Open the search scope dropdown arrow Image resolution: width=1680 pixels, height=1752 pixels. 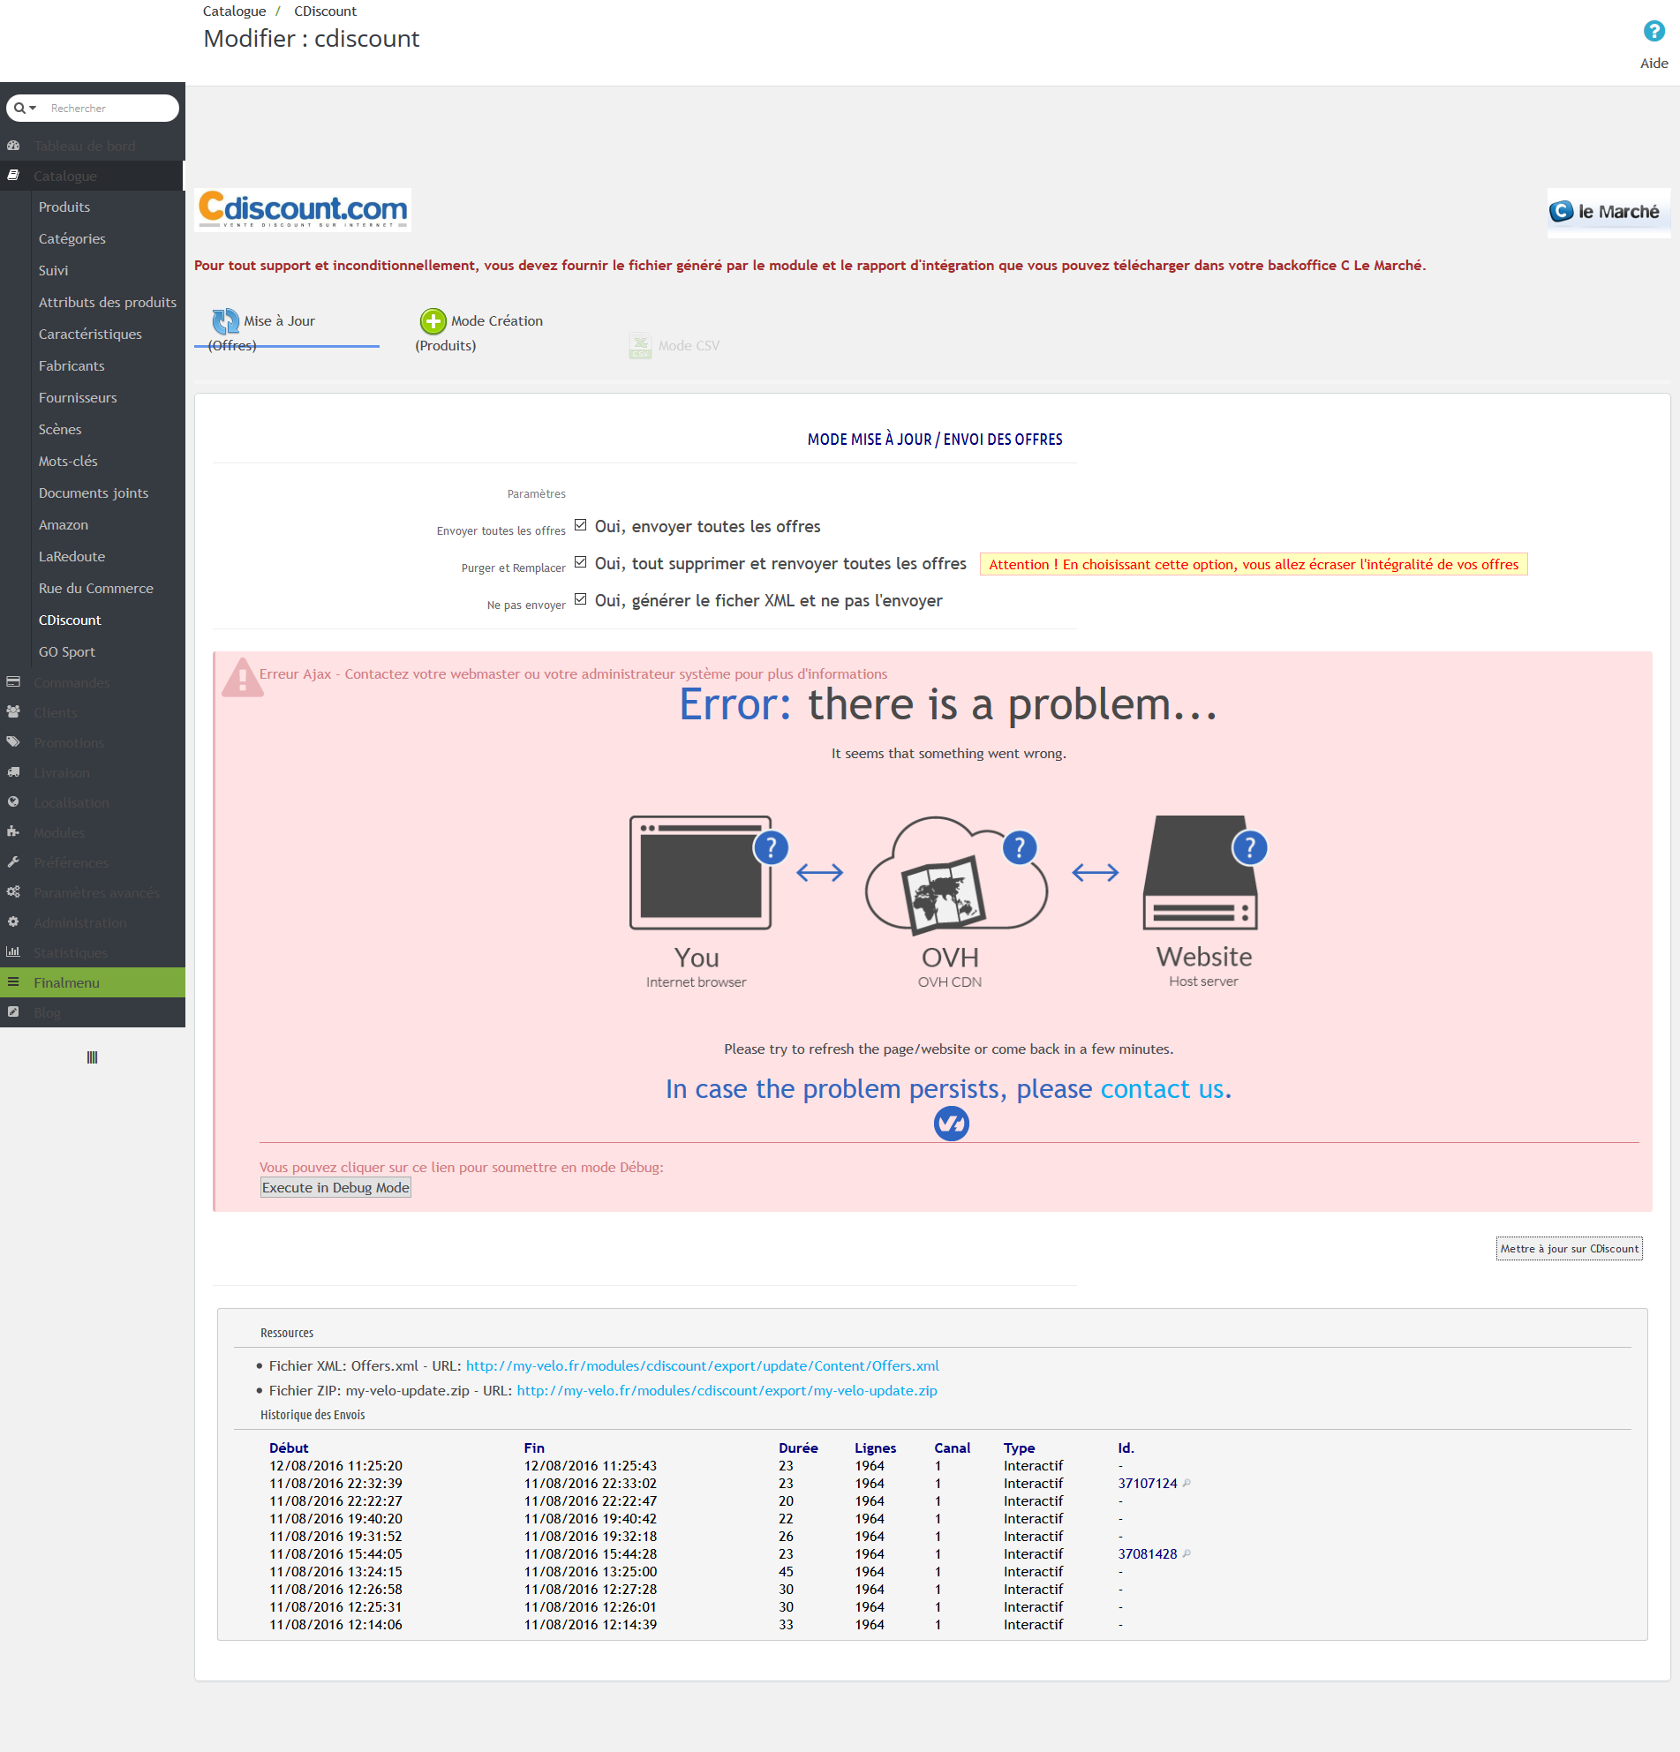point(33,109)
